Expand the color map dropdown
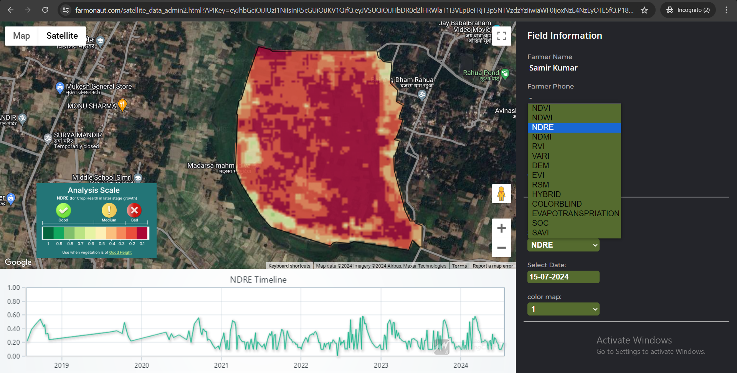The height and width of the screenshot is (373, 737). (x=563, y=309)
